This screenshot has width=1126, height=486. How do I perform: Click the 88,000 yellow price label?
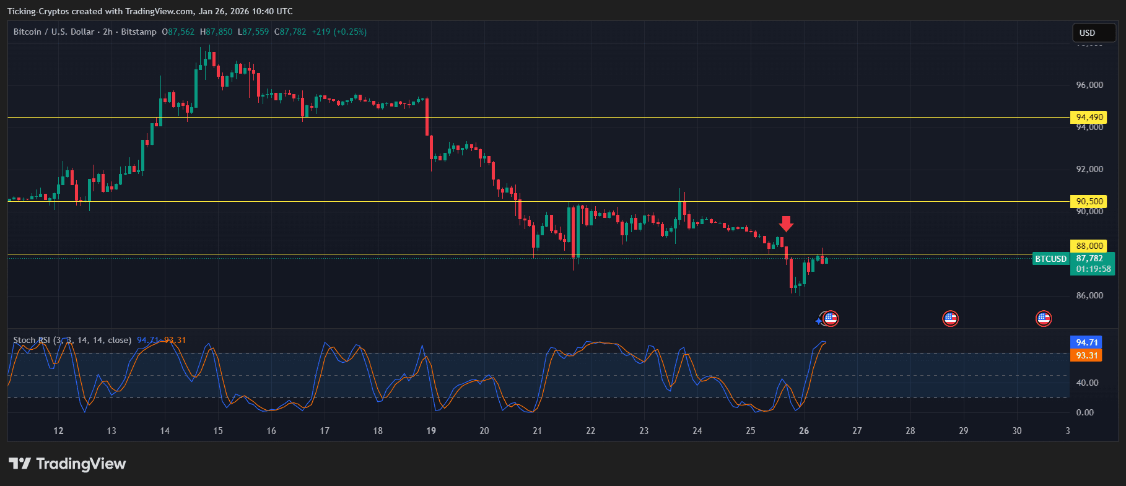click(x=1089, y=246)
